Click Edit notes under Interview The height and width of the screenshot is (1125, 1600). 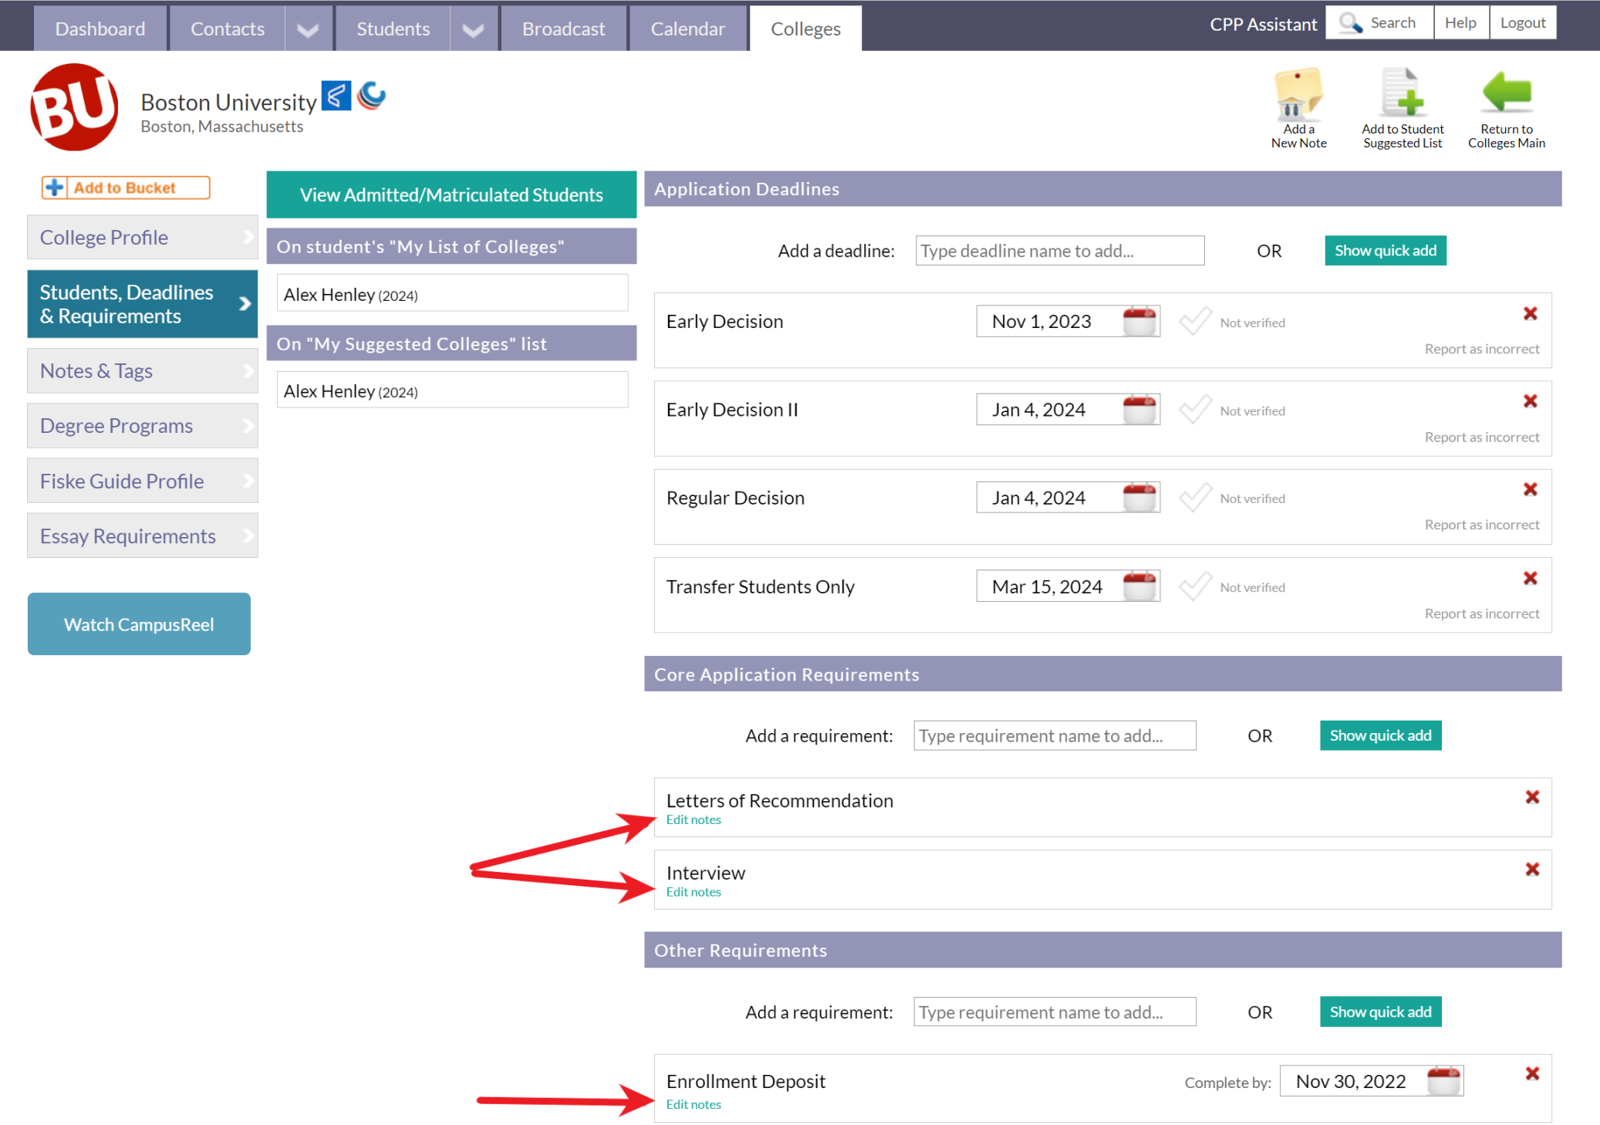click(694, 892)
